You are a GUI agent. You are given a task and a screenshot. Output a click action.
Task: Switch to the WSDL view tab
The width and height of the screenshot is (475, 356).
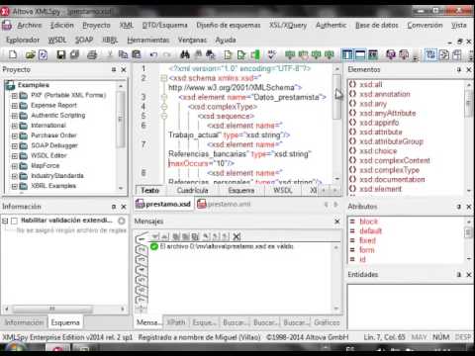283,190
